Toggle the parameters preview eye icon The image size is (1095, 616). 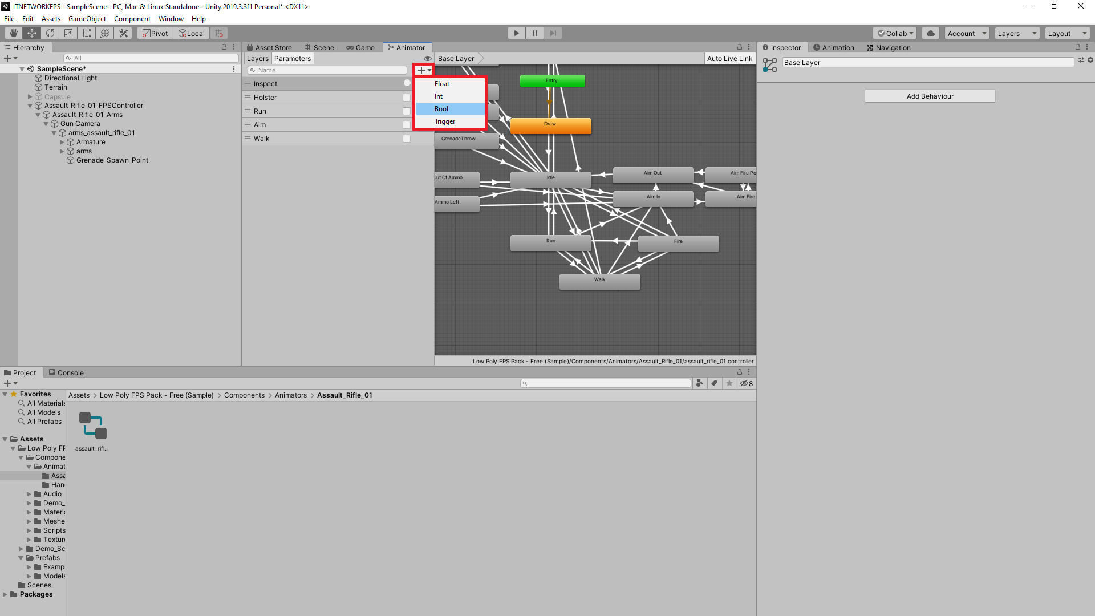coord(428,58)
